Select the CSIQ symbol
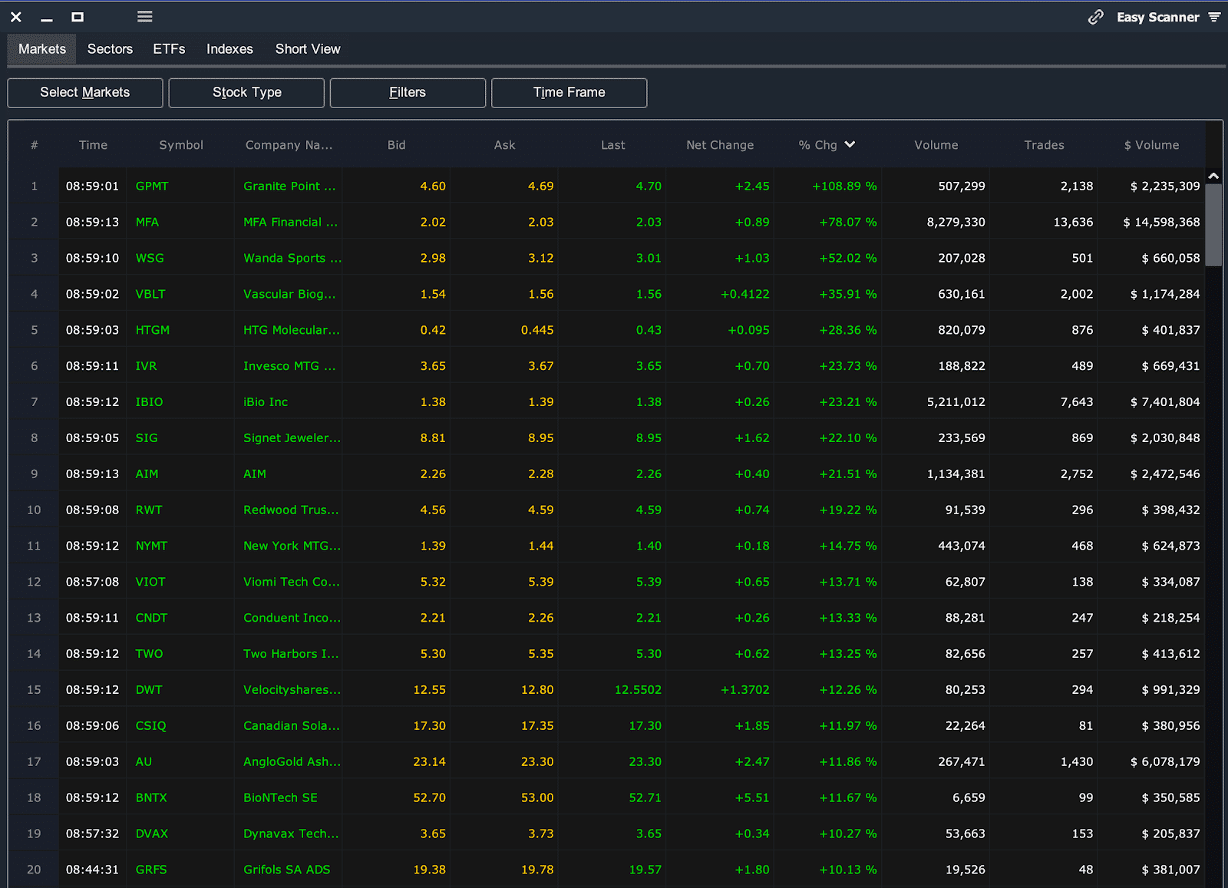Viewport: 1228px width, 888px height. [150, 726]
